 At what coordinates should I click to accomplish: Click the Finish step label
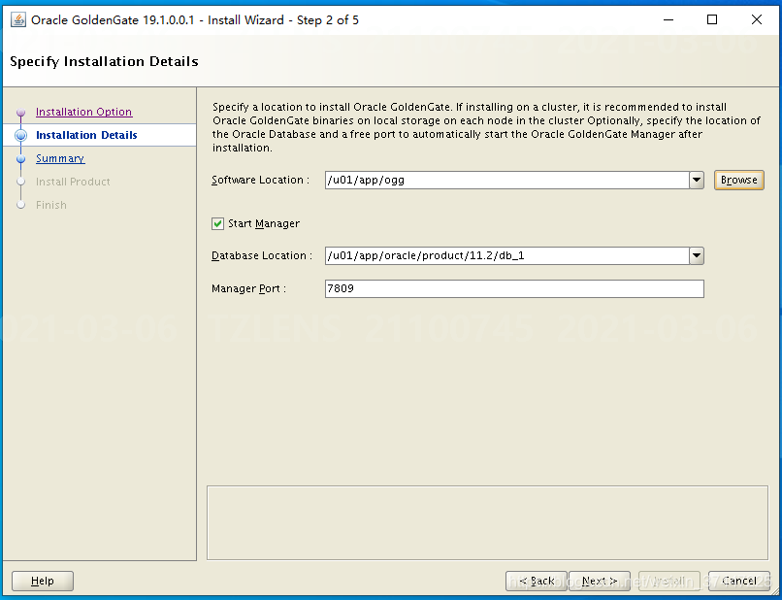coord(50,205)
